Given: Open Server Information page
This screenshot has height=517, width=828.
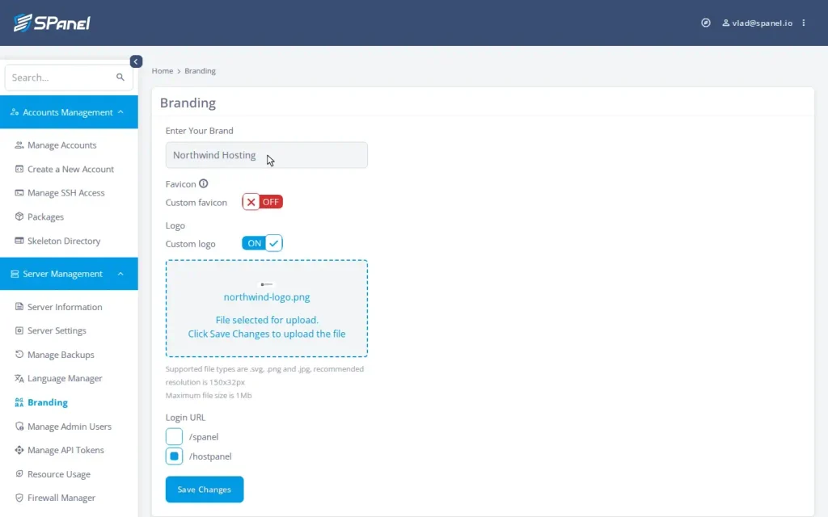Looking at the screenshot, I should [65, 306].
